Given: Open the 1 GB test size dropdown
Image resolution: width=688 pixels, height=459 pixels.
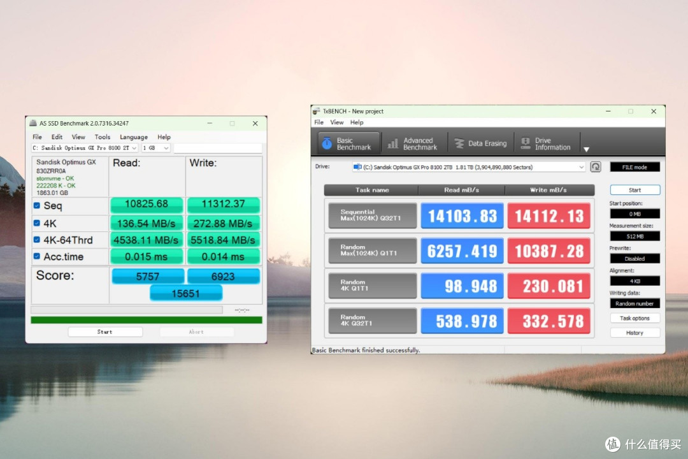Looking at the screenshot, I should tap(156, 148).
